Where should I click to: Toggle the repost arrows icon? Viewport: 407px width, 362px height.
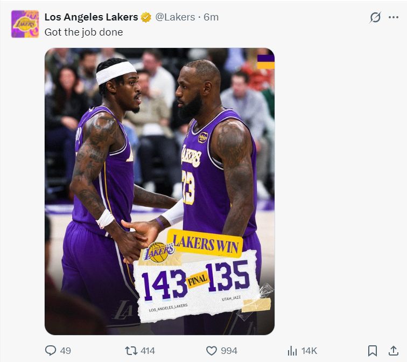tap(130, 351)
